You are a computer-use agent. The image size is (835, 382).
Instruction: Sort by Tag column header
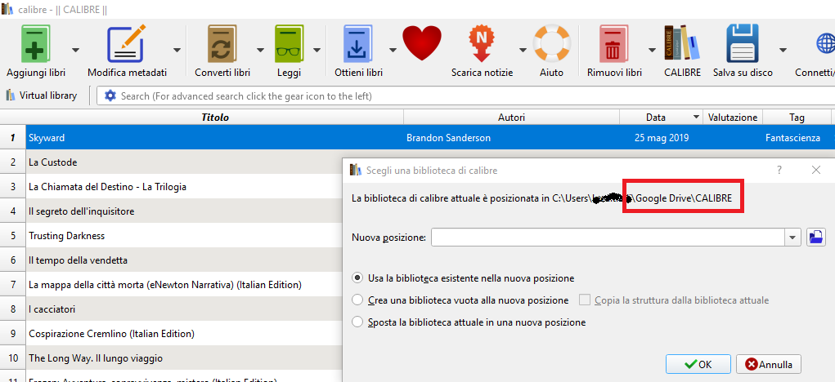click(x=797, y=118)
